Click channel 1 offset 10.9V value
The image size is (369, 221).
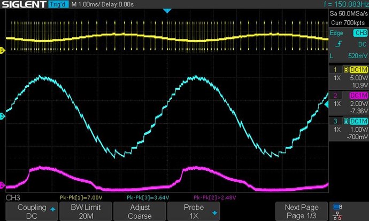pos(360,85)
